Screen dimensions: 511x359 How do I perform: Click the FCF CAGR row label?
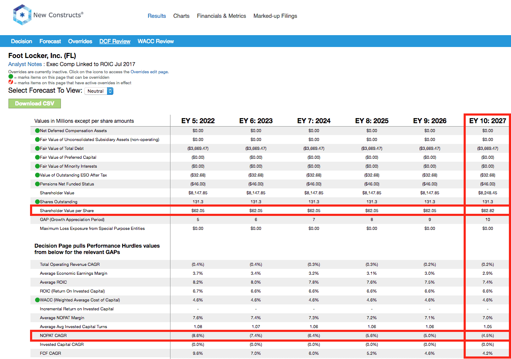(x=51, y=353)
